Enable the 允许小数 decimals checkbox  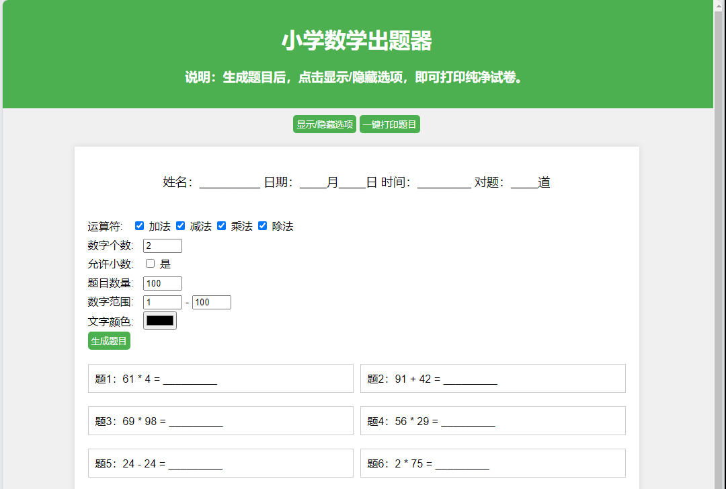point(150,263)
